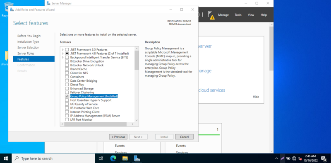
Task: Select Internet Printing Client row text
Action: [x=85, y=112]
